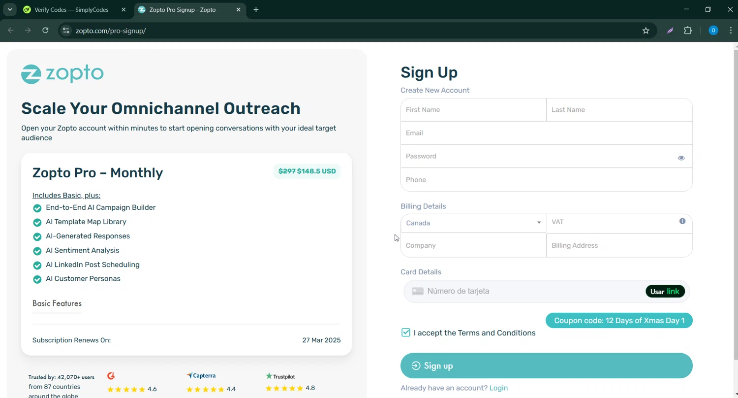Minimize the browser window
Image resolution: width=738 pixels, height=398 pixels.
pyautogui.click(x=686, y=9)
